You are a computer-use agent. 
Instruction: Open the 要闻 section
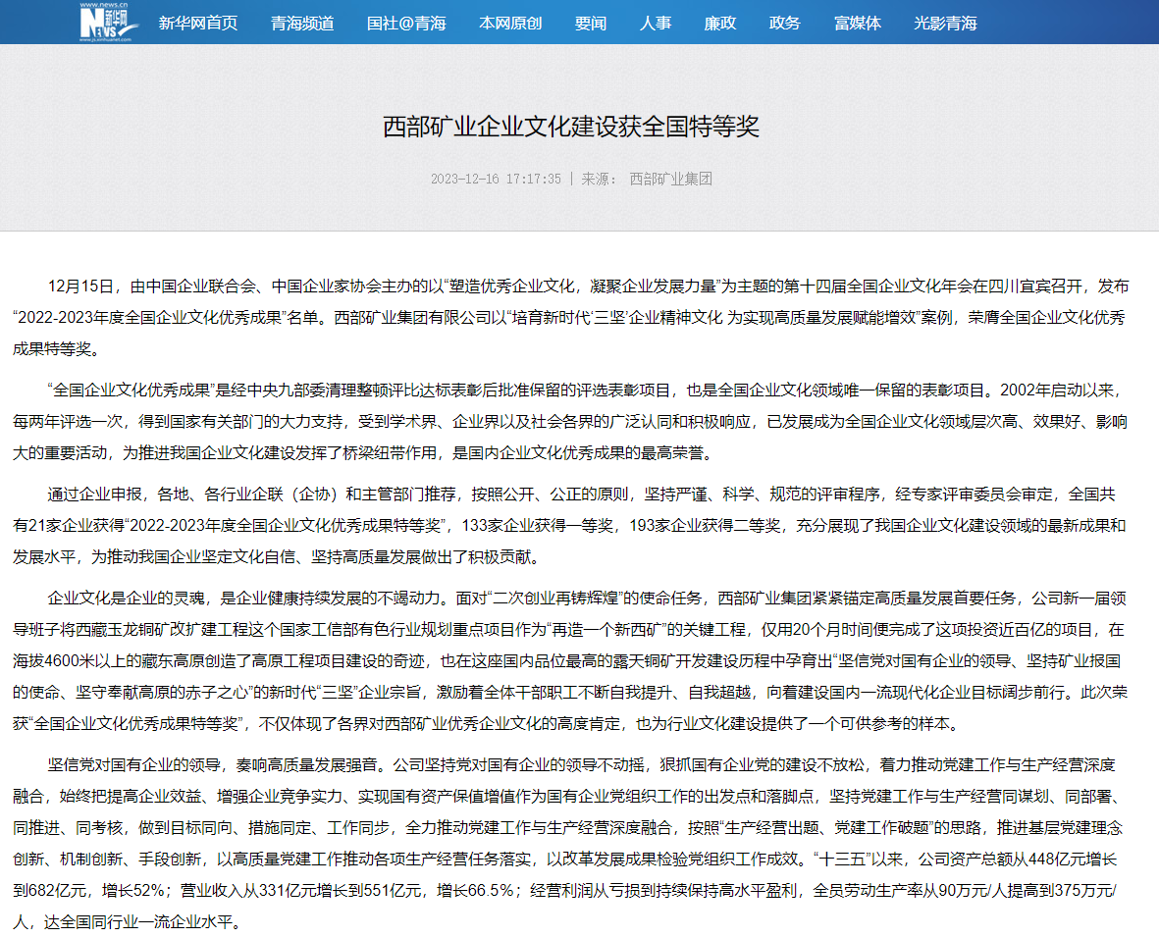(591, 24)
